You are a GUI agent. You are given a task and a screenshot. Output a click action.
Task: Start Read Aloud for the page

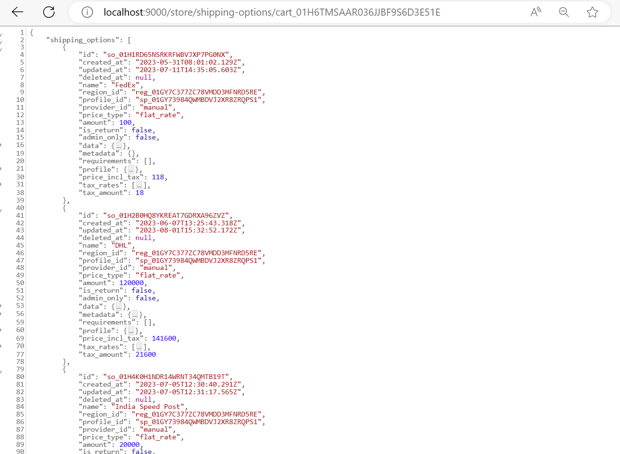click(x=536, y=12)
